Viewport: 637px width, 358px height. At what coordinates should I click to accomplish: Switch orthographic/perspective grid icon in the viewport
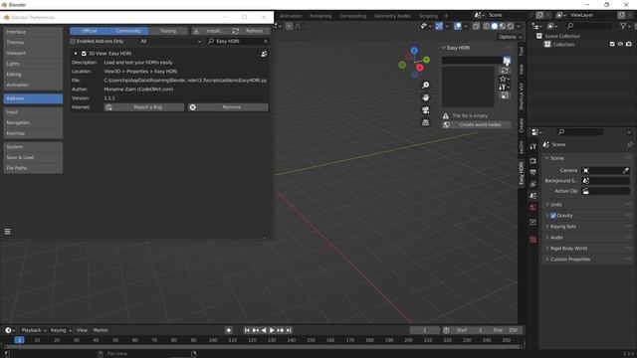[x=425, y=122]
